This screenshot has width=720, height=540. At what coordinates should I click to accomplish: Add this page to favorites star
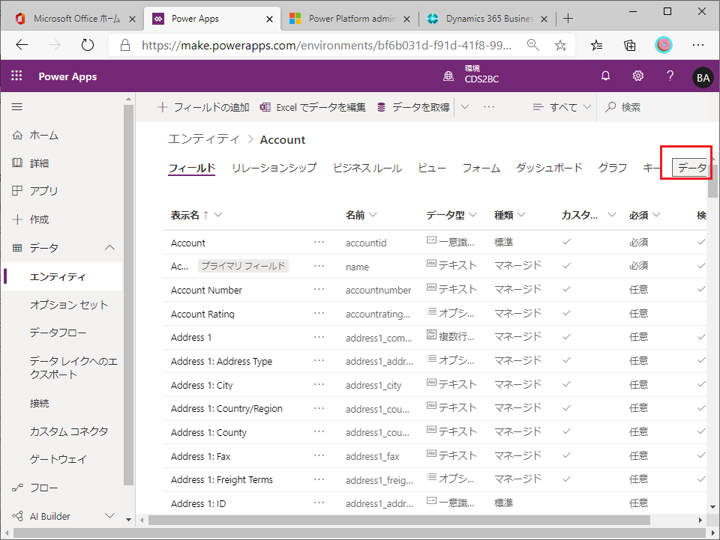(560, 45)
